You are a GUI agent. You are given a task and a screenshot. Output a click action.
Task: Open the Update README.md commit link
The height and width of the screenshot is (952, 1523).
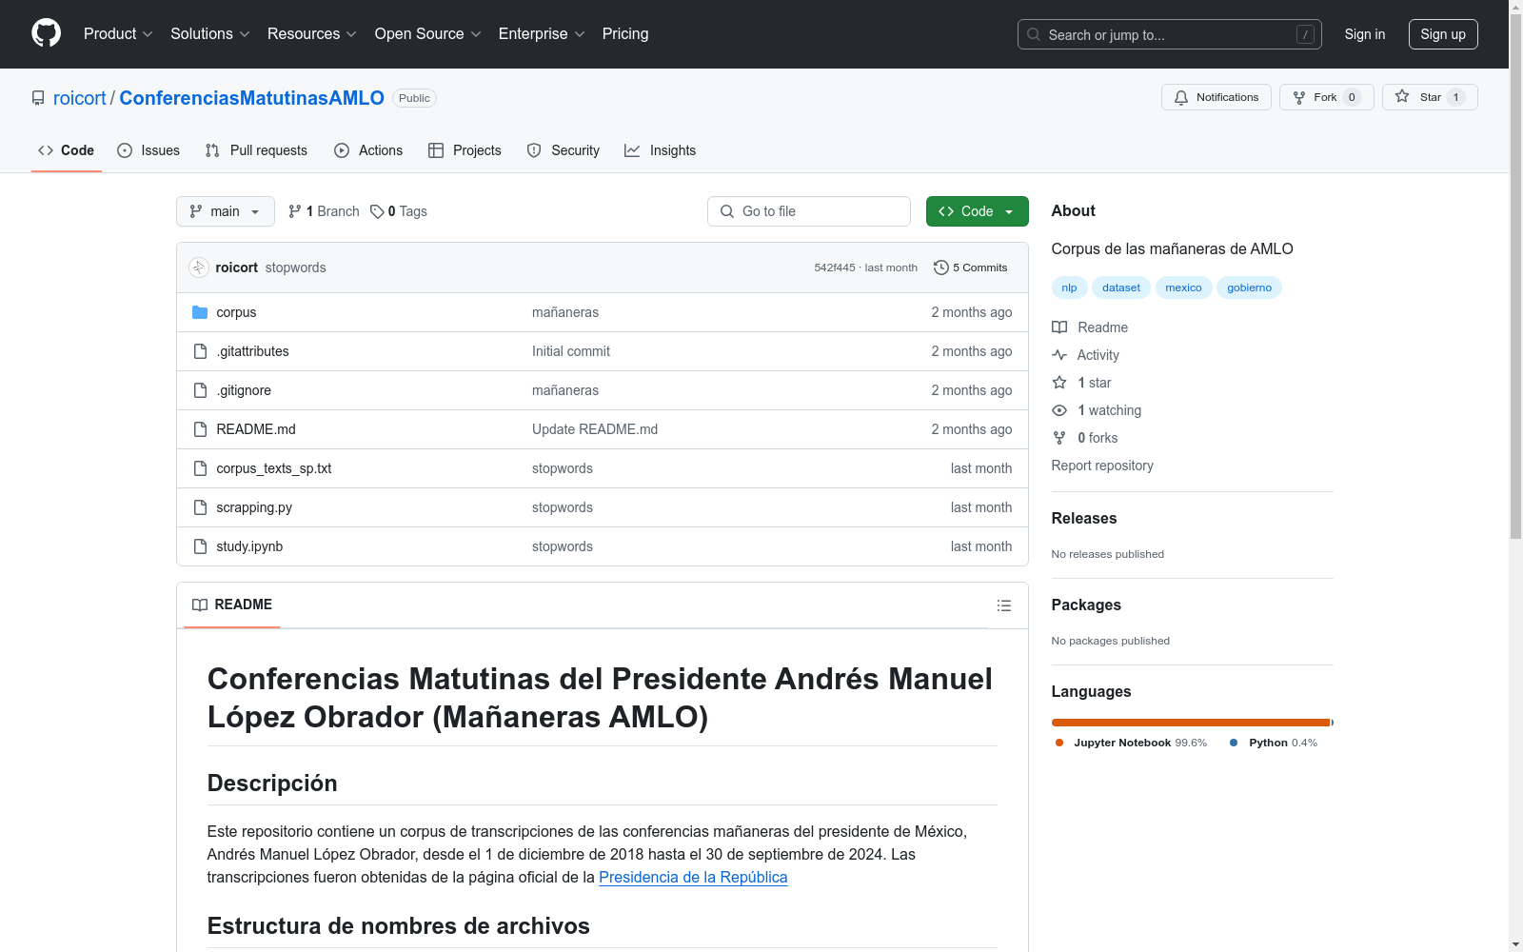pos(595,429)
